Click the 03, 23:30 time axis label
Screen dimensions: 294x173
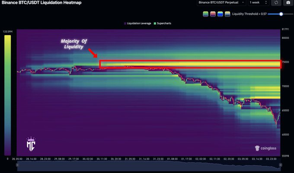pos(271,159)
